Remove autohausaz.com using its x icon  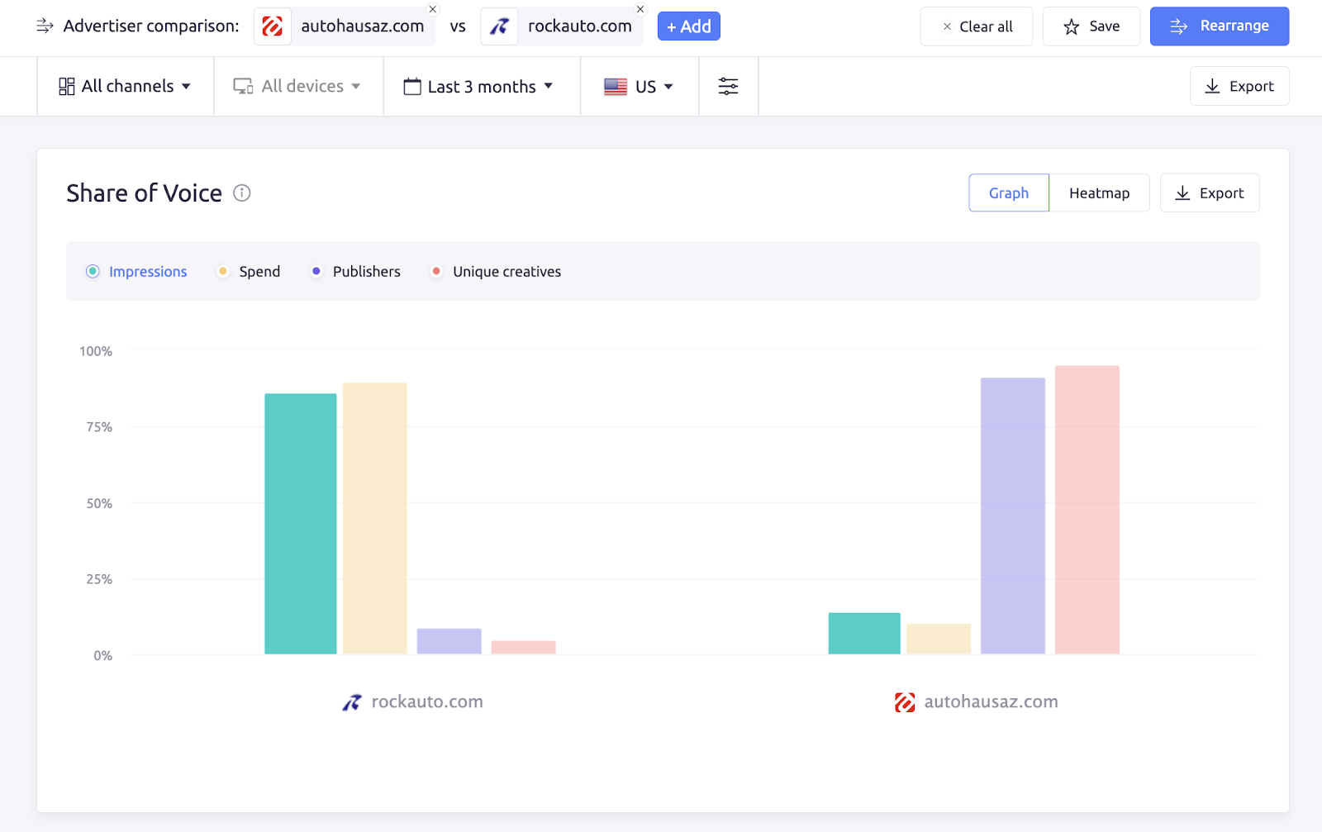432,10
